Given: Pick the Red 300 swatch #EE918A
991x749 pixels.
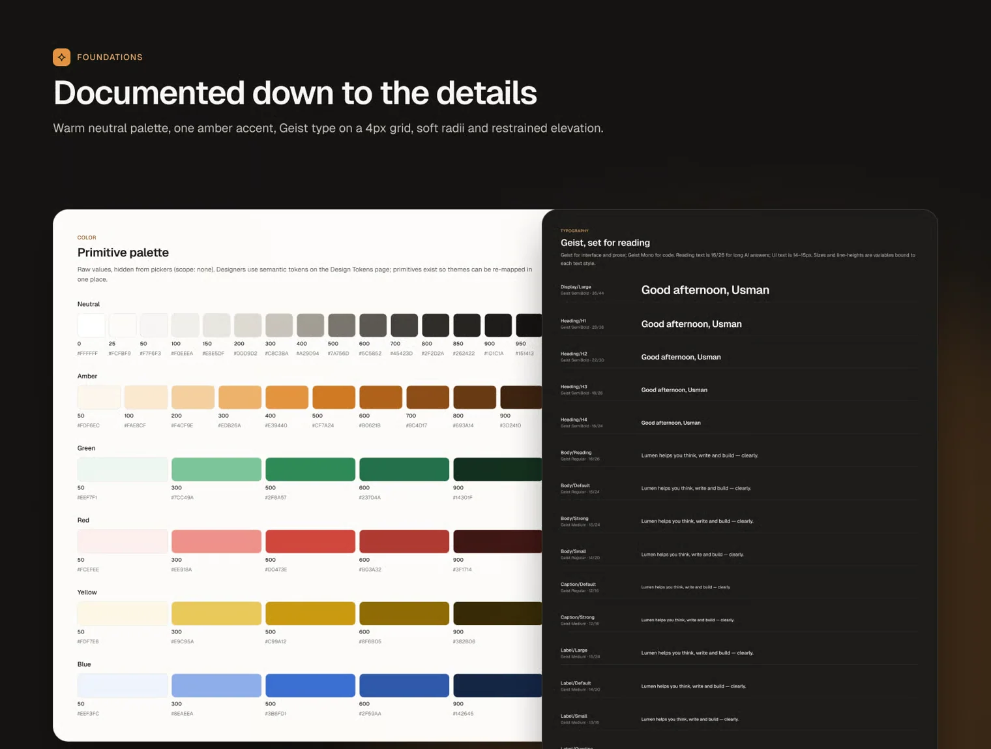Looking at the screenshot, I should pyautogui.click(x=216, y=542).
